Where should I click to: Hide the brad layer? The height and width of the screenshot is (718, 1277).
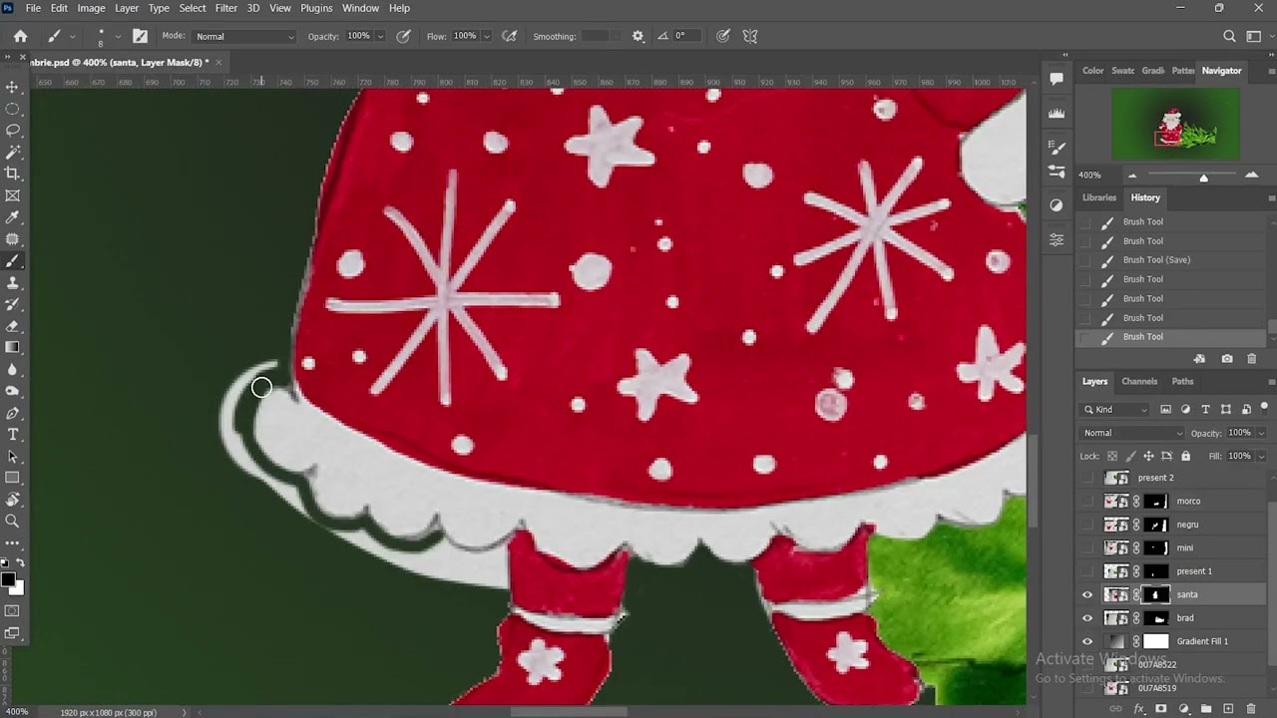[1087, 618]
